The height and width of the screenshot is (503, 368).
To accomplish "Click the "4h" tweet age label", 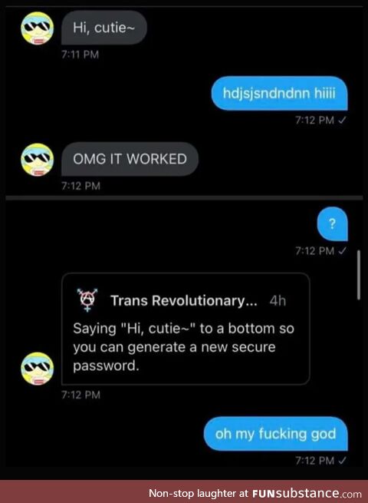I will click(x=278, y=301).
